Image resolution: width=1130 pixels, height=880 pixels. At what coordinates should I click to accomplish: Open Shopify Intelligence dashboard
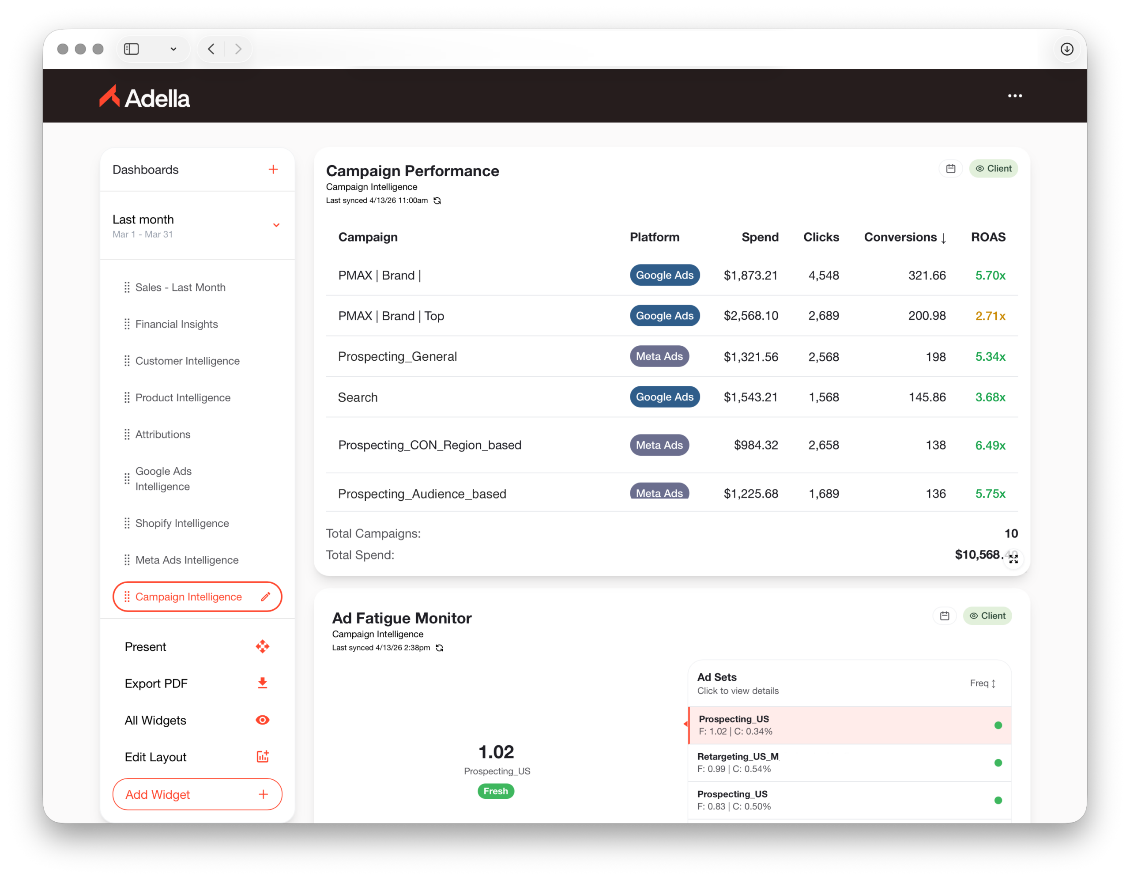pyautogui.click(x=181, y=523)
